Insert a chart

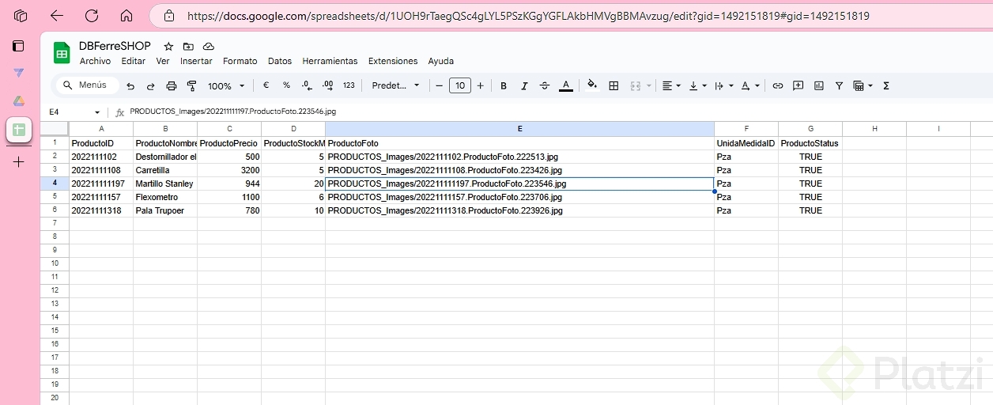pyautogui.click(x=819, y=85)
